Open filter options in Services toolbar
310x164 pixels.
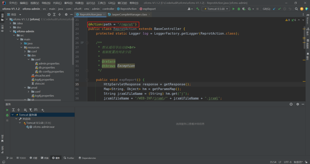click(x=31, y=110)
